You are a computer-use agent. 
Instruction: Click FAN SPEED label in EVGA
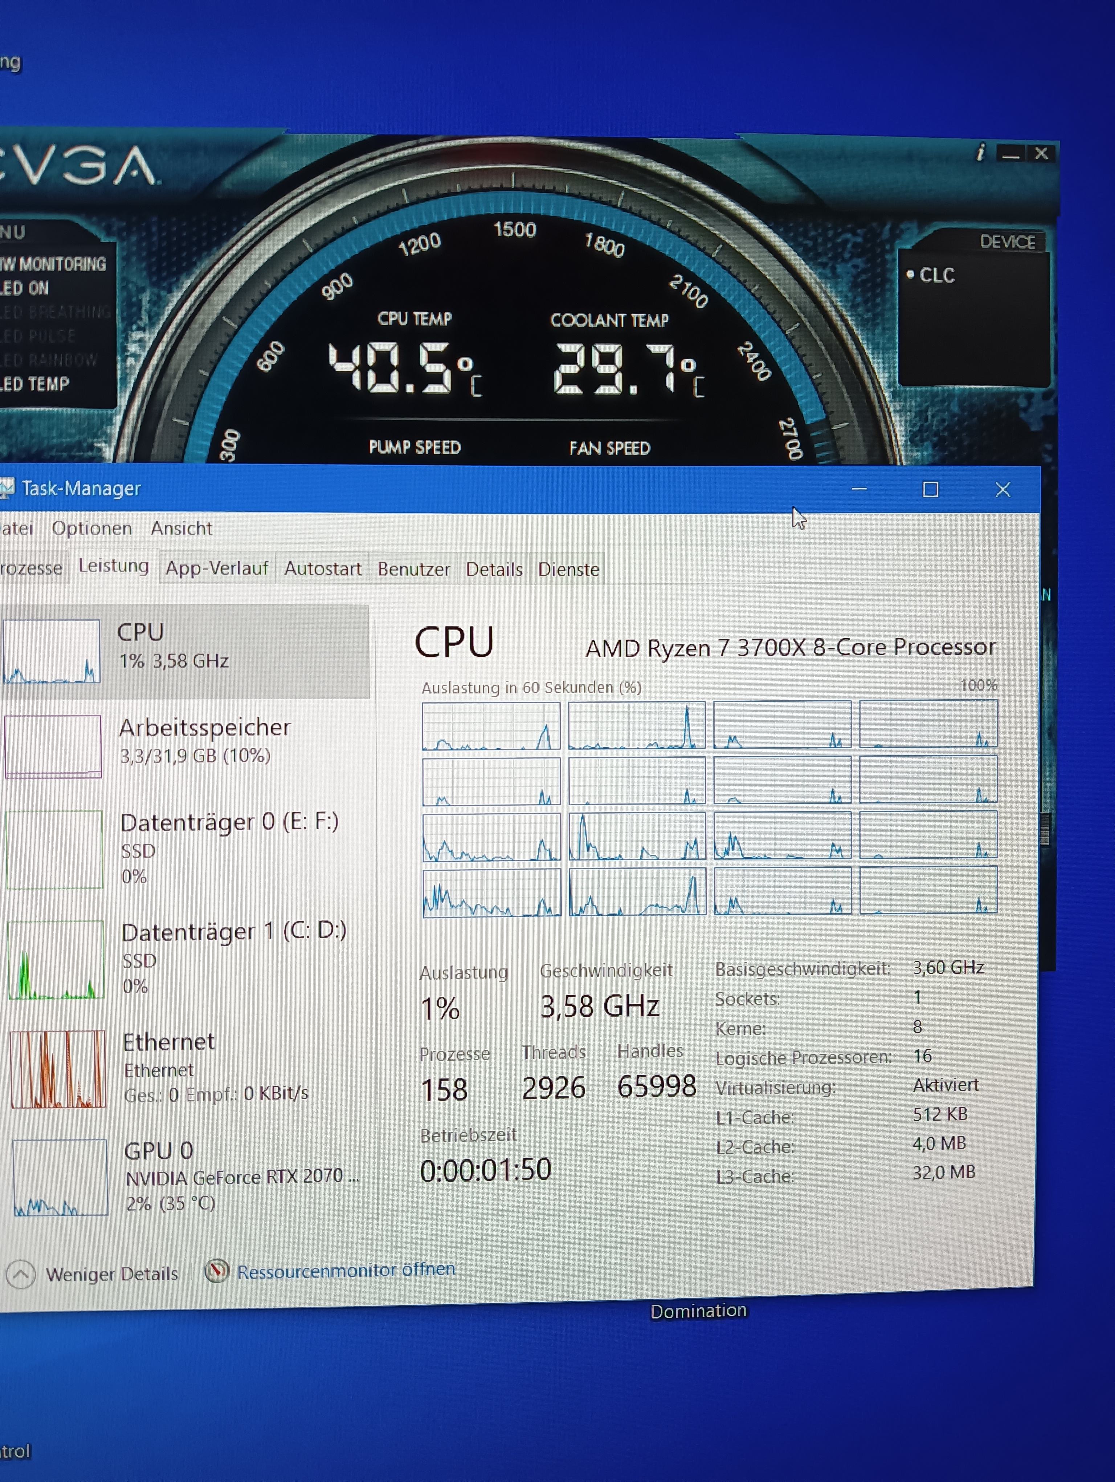[610, 448]
